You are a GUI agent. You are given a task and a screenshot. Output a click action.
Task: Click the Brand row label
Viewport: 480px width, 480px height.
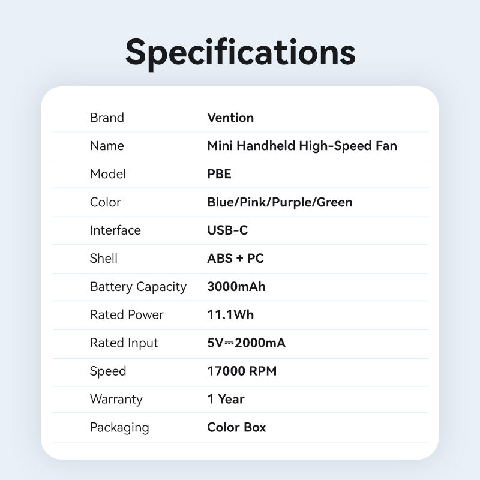click(x=107, y=118)
